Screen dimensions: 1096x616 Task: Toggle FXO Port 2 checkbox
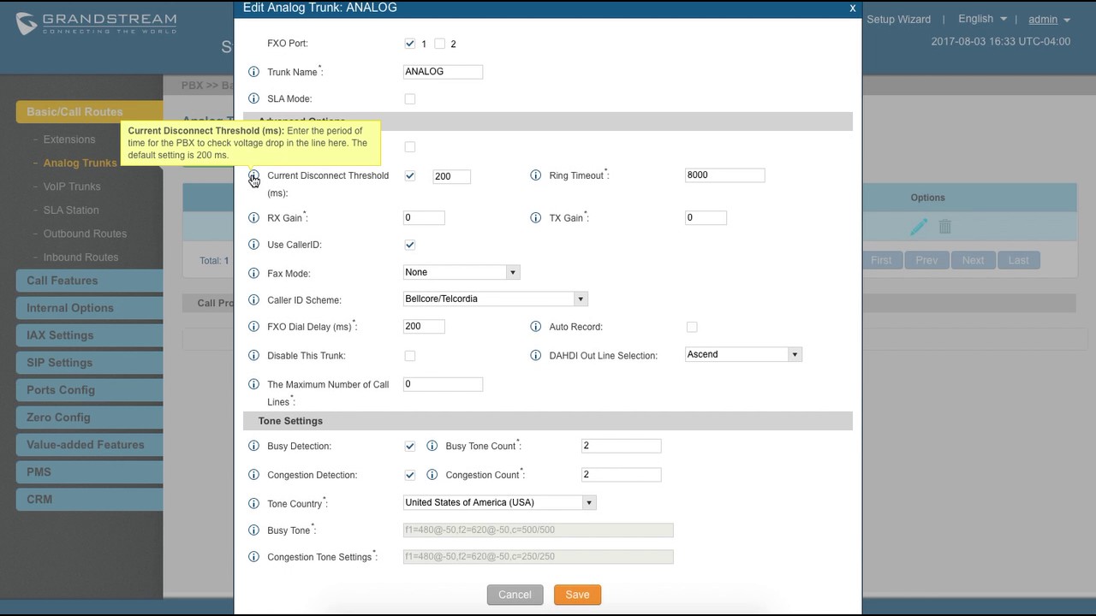(440, 44)
